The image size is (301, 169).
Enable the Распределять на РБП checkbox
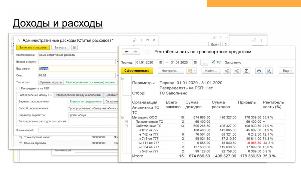[x=18, y=88]
